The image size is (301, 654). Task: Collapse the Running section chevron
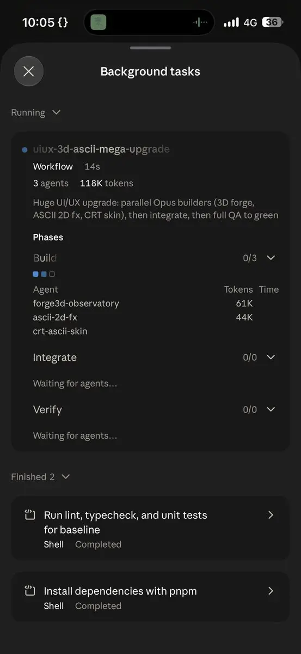click(x=56, y=113)
